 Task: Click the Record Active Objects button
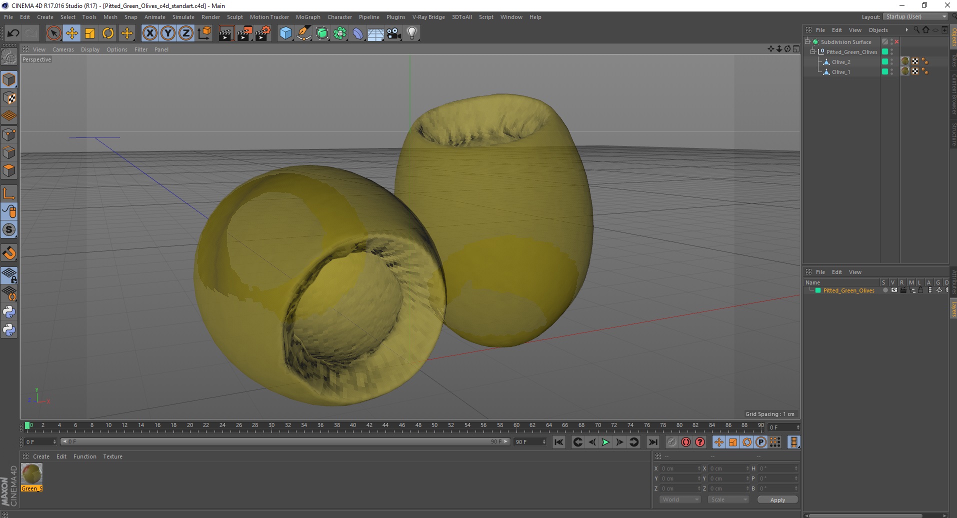(672, 442)
